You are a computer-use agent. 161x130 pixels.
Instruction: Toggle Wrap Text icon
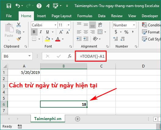(100, 25)
